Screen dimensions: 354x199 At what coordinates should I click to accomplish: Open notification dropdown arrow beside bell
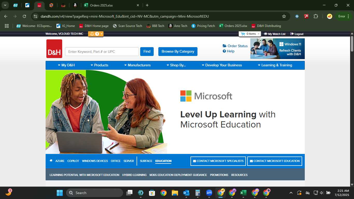101,34
